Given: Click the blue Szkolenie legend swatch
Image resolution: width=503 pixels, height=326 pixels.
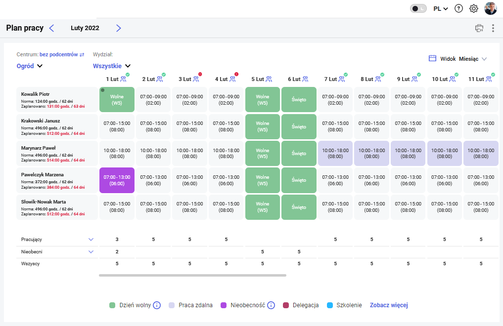Looking at the screenshot, I should coord(330,305).
